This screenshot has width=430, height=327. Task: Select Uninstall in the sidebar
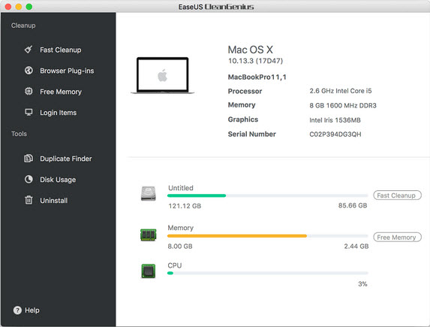54,201
